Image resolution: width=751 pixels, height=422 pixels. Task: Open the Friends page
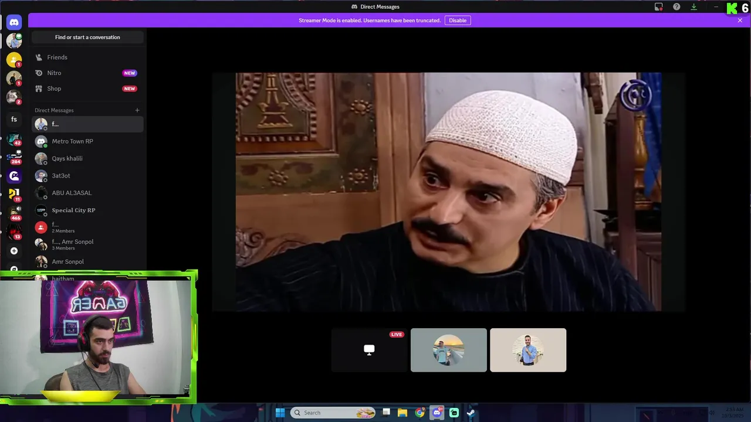click(x=87, y=57)
